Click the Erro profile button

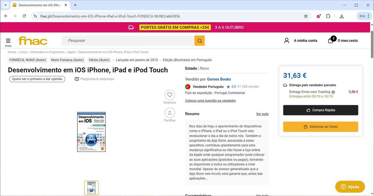tap(362, 16)
